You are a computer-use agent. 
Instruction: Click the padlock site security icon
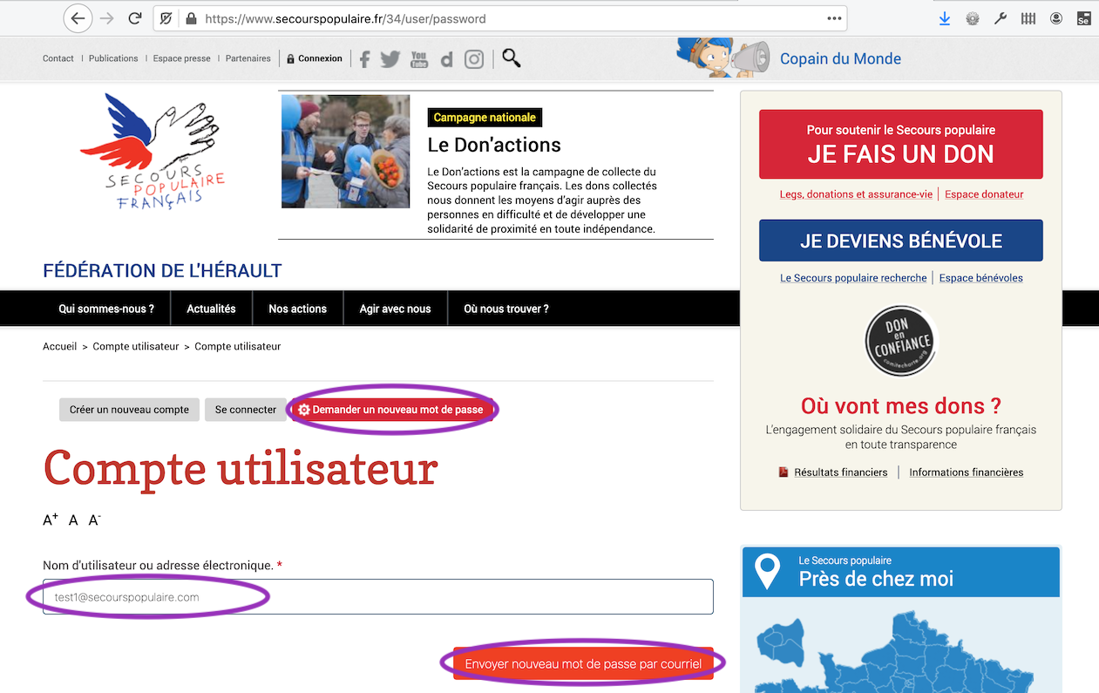pyautogui.click(x=192, y=18)
